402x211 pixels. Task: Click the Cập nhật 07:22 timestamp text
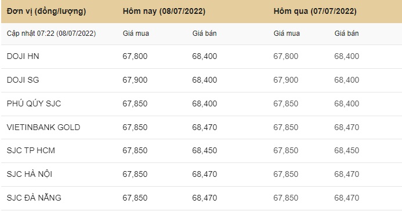(51, 34)
